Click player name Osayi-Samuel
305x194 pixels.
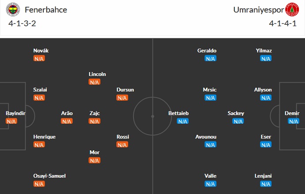[50, 176]
